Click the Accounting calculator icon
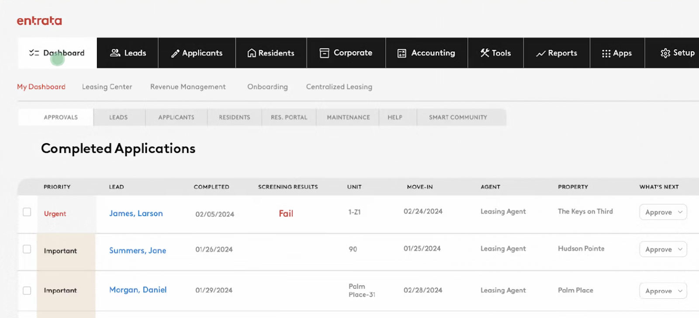This screenshot has height=318, width=699. click(x=401, y=53)
